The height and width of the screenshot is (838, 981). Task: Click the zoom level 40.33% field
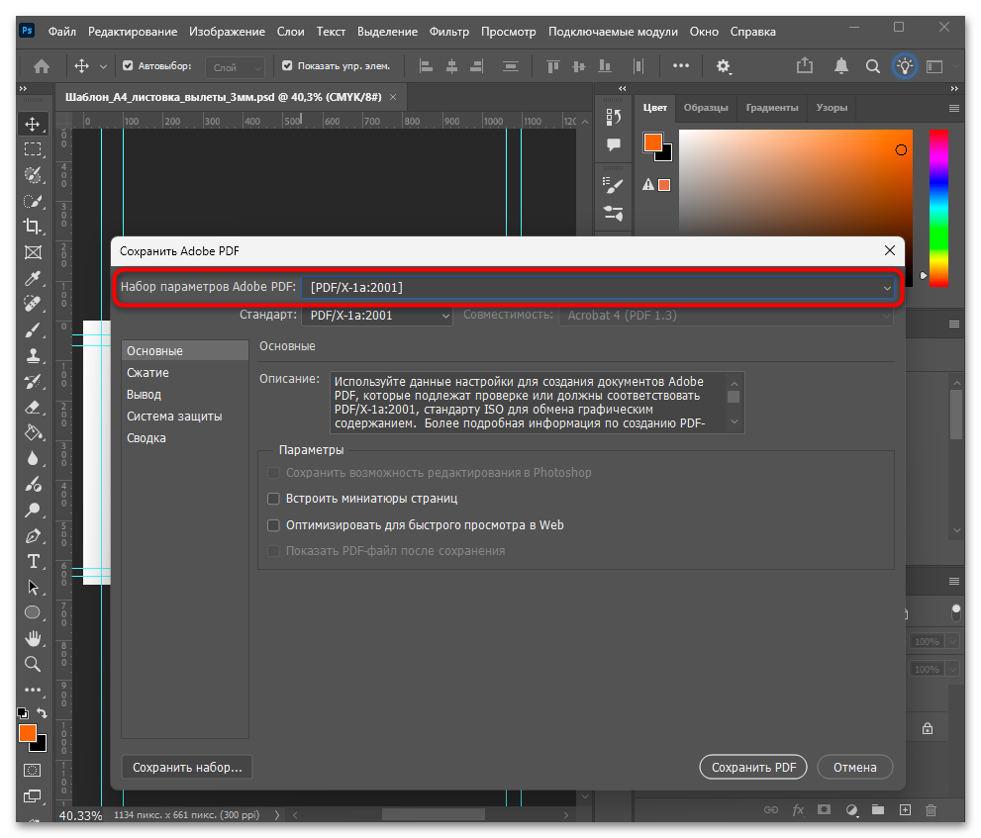tap(81, 815)
